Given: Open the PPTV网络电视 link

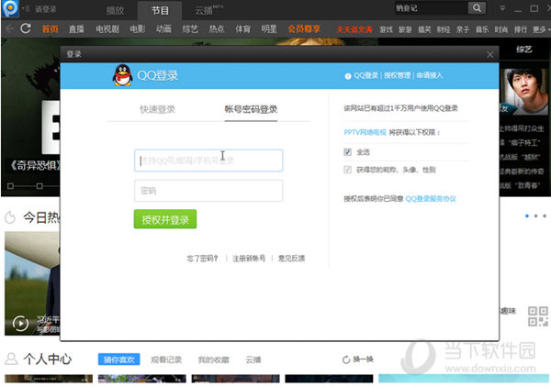Looking at the screenshot, I should tap(365, 132).
